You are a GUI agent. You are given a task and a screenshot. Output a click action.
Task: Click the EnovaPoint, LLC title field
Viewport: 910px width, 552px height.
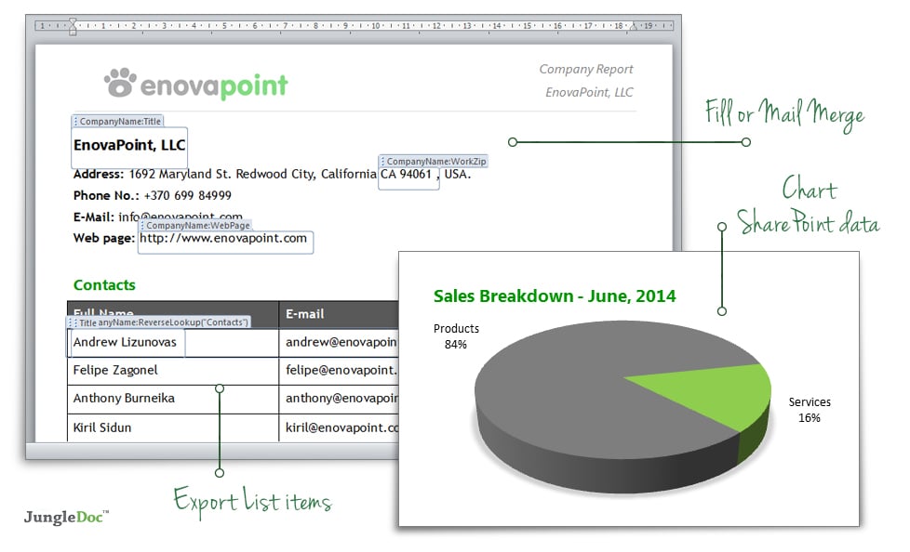pos(129,146)
